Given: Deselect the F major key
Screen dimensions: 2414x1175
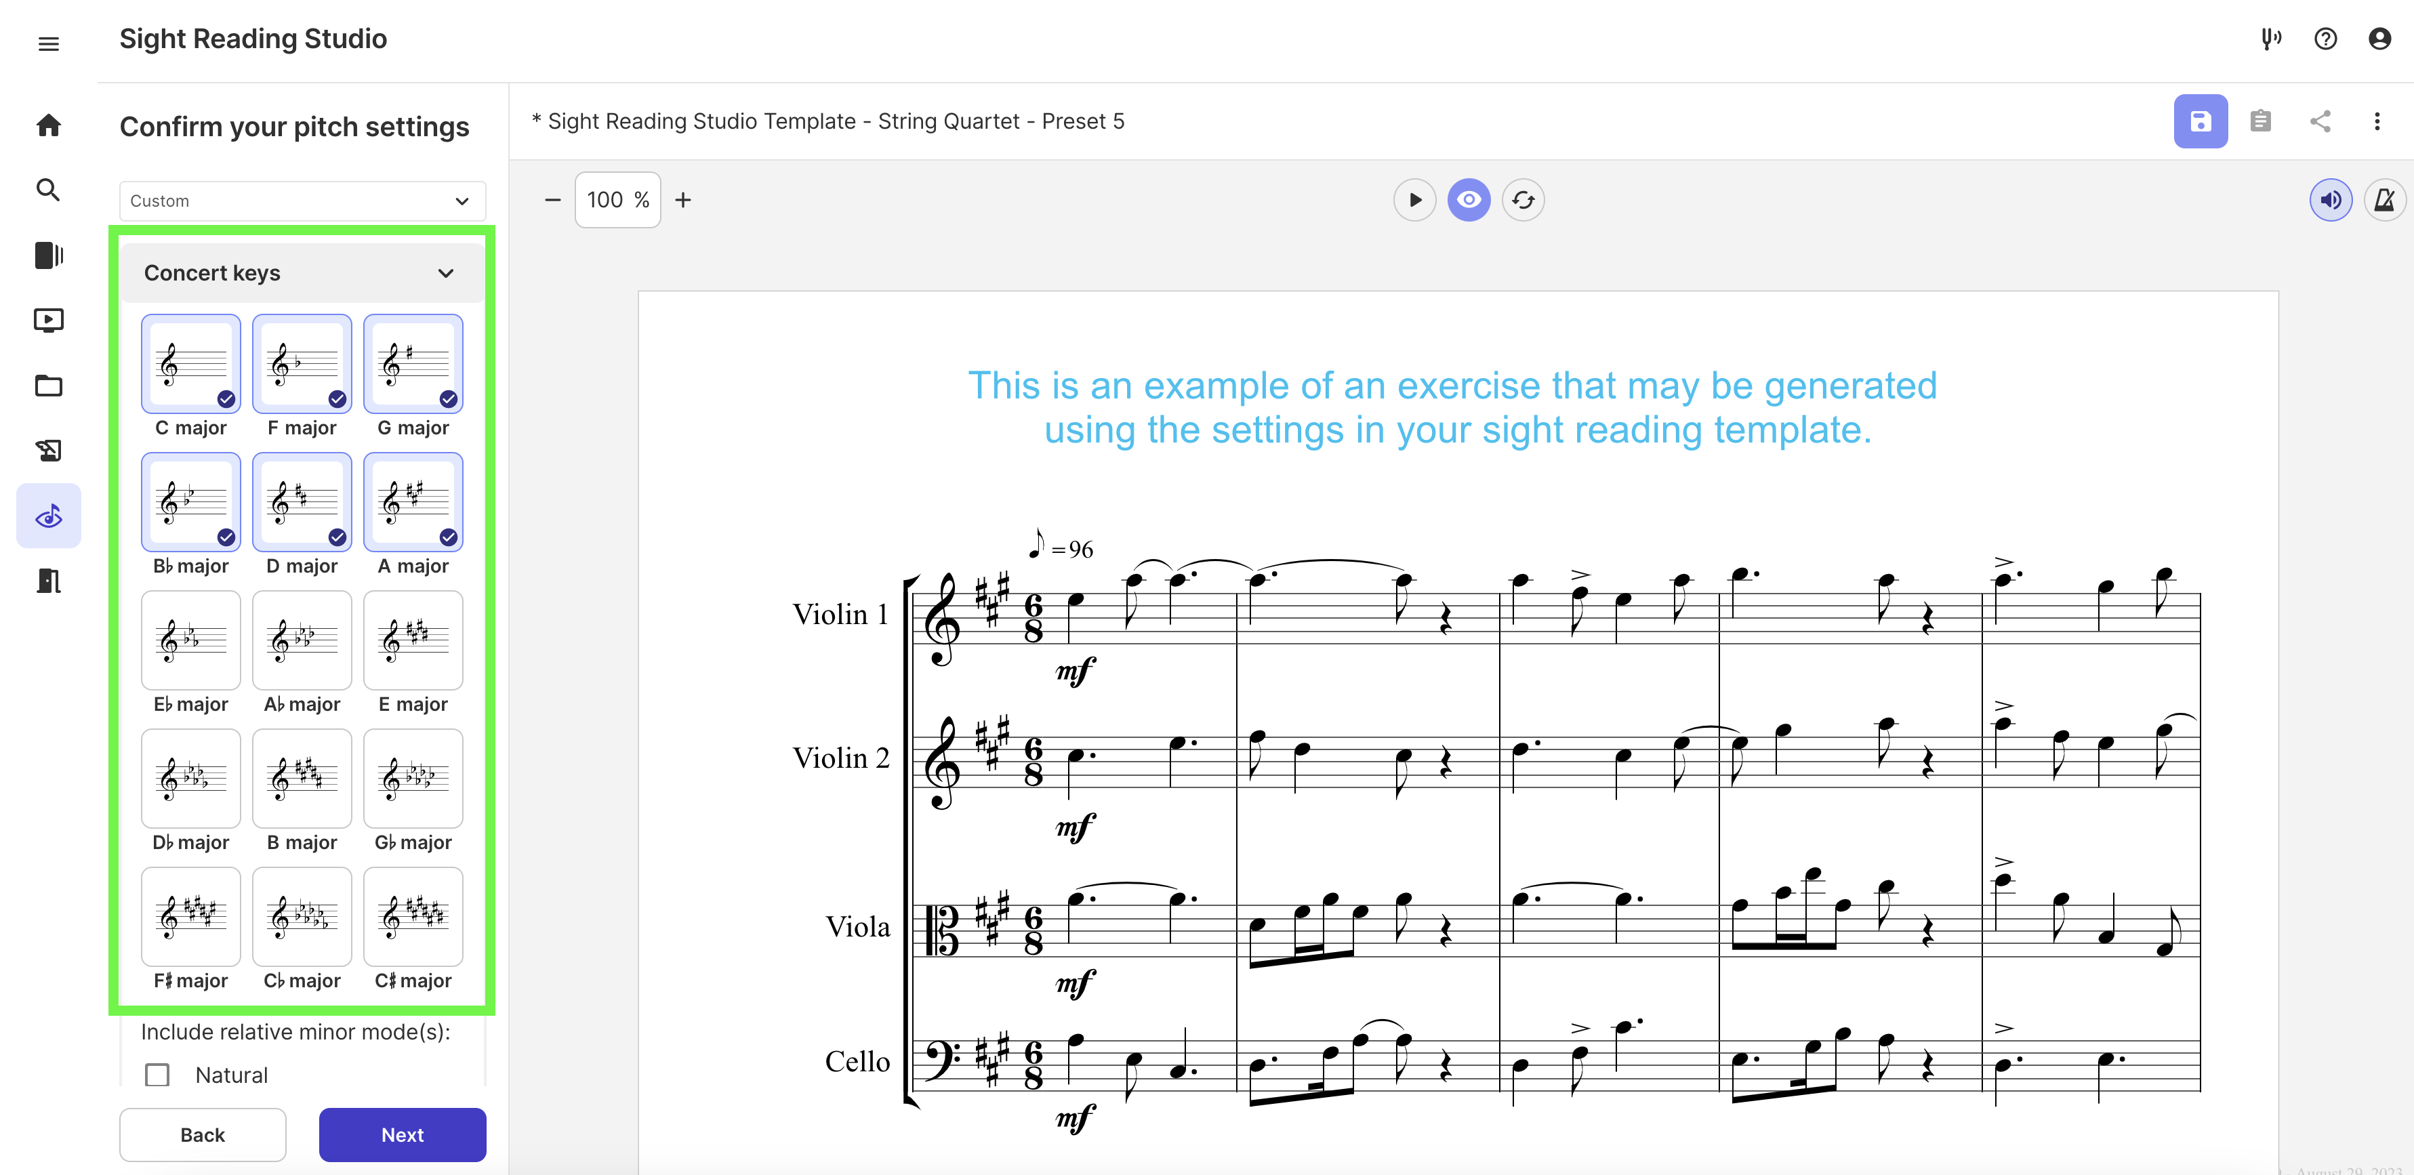Looking at the screenshot, I should coord(302,364).
